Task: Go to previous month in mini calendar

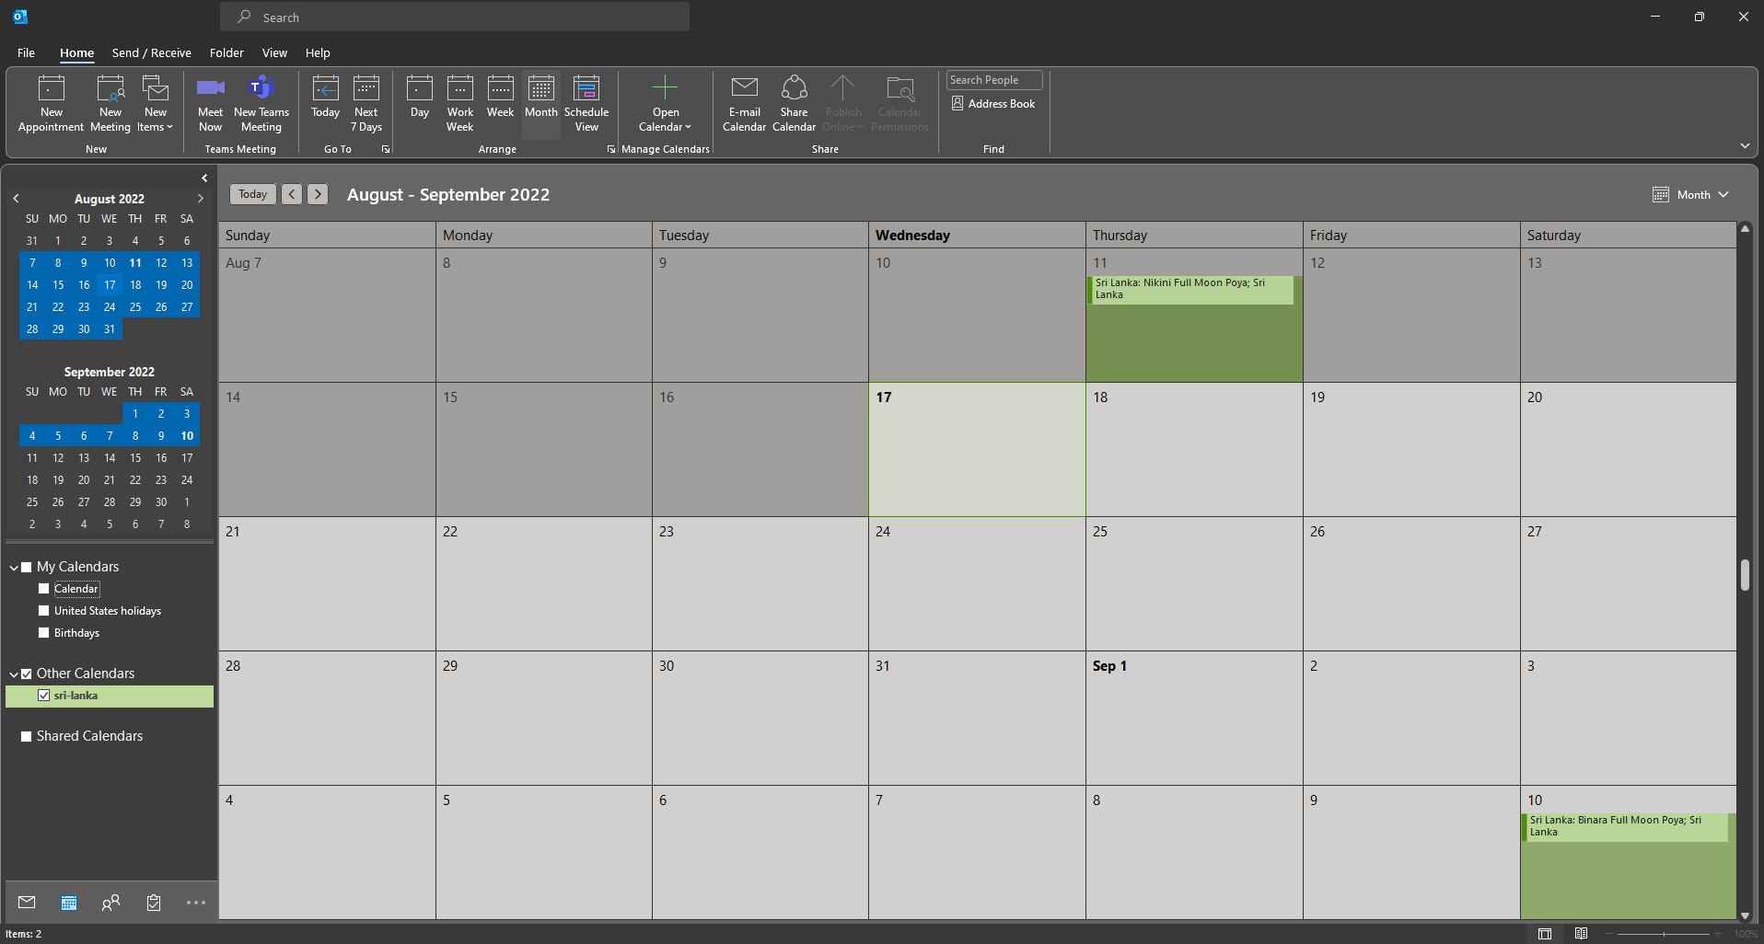Action: 16,199
